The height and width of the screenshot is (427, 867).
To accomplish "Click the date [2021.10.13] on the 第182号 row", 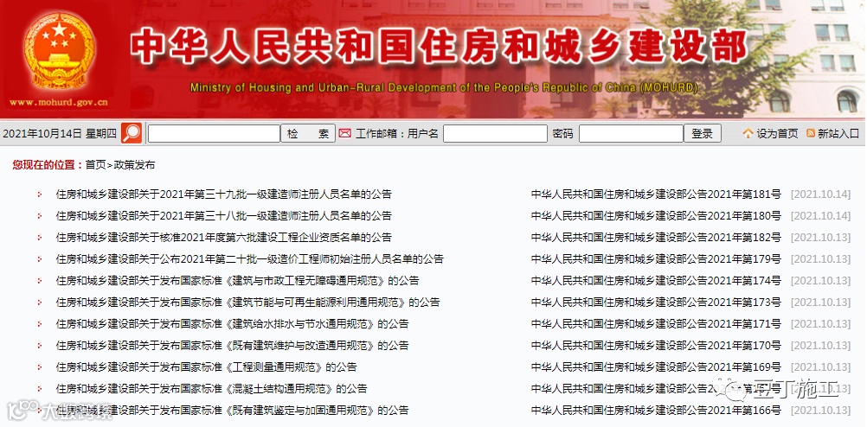I will pos(820,238).
